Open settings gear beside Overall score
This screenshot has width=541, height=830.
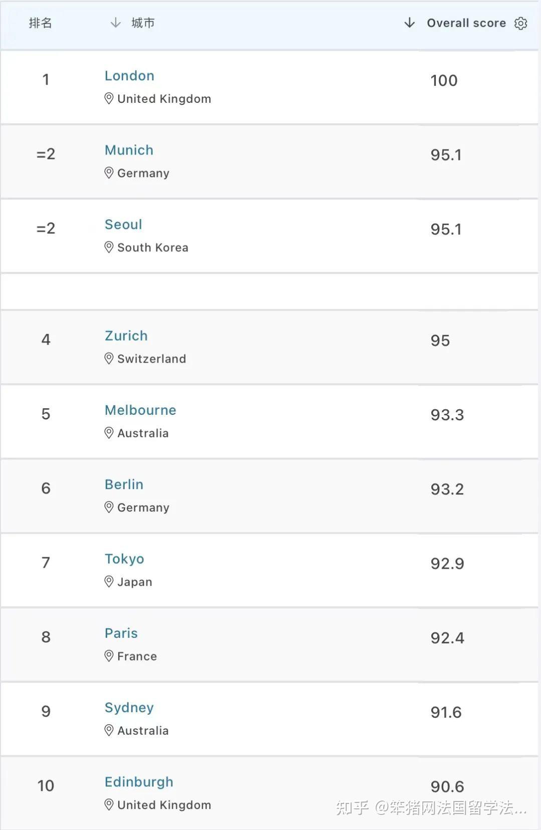(x=521, y=23)
